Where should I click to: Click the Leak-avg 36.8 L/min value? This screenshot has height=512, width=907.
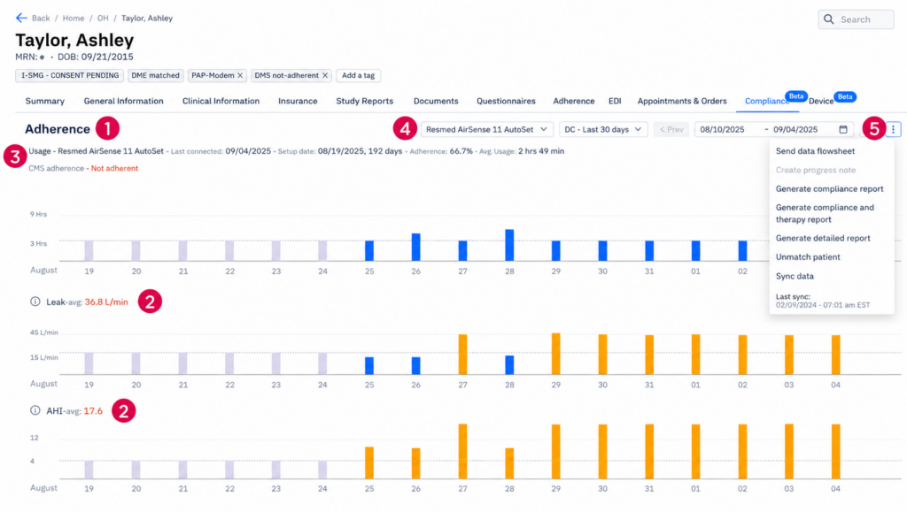pos(106,302)
